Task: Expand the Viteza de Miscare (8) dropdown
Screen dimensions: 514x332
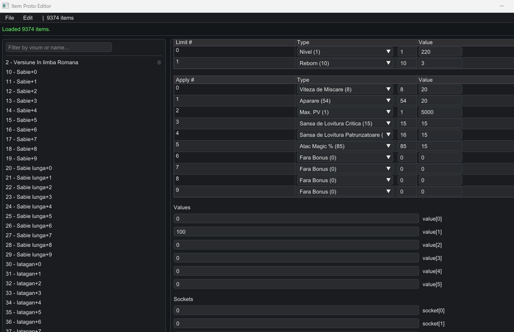Action: pyautogui.click(x=345, y=90)
